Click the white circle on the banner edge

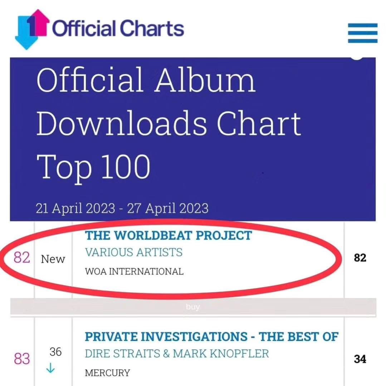(x=356, y=57)
